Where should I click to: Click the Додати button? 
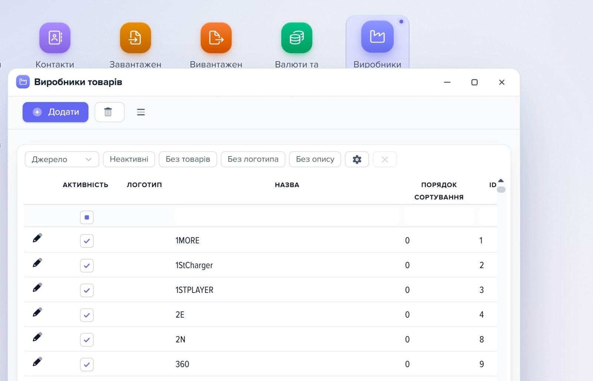click(x=56, y=112)
